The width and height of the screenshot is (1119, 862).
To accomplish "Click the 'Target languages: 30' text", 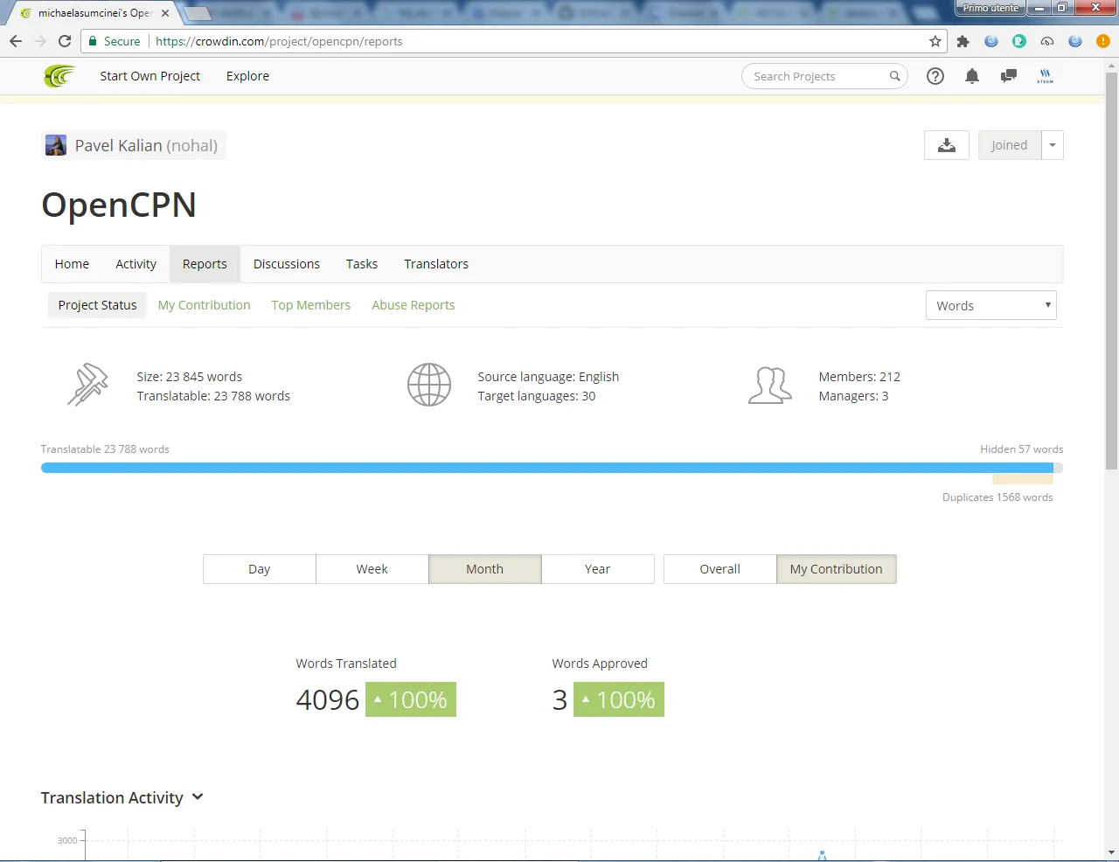I will pyautogui.click(x=537, y=396).
